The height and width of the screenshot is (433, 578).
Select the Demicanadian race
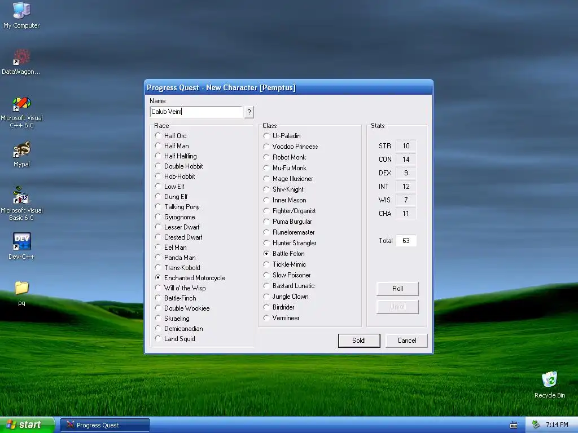coord(179,329)
